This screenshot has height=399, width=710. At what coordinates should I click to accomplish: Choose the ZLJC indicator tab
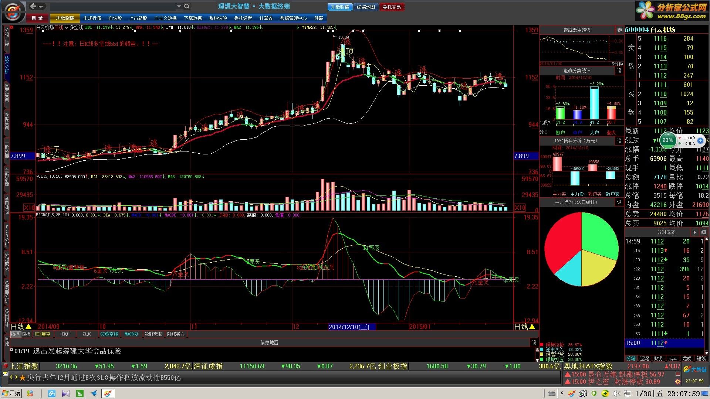tap(87, 334)
